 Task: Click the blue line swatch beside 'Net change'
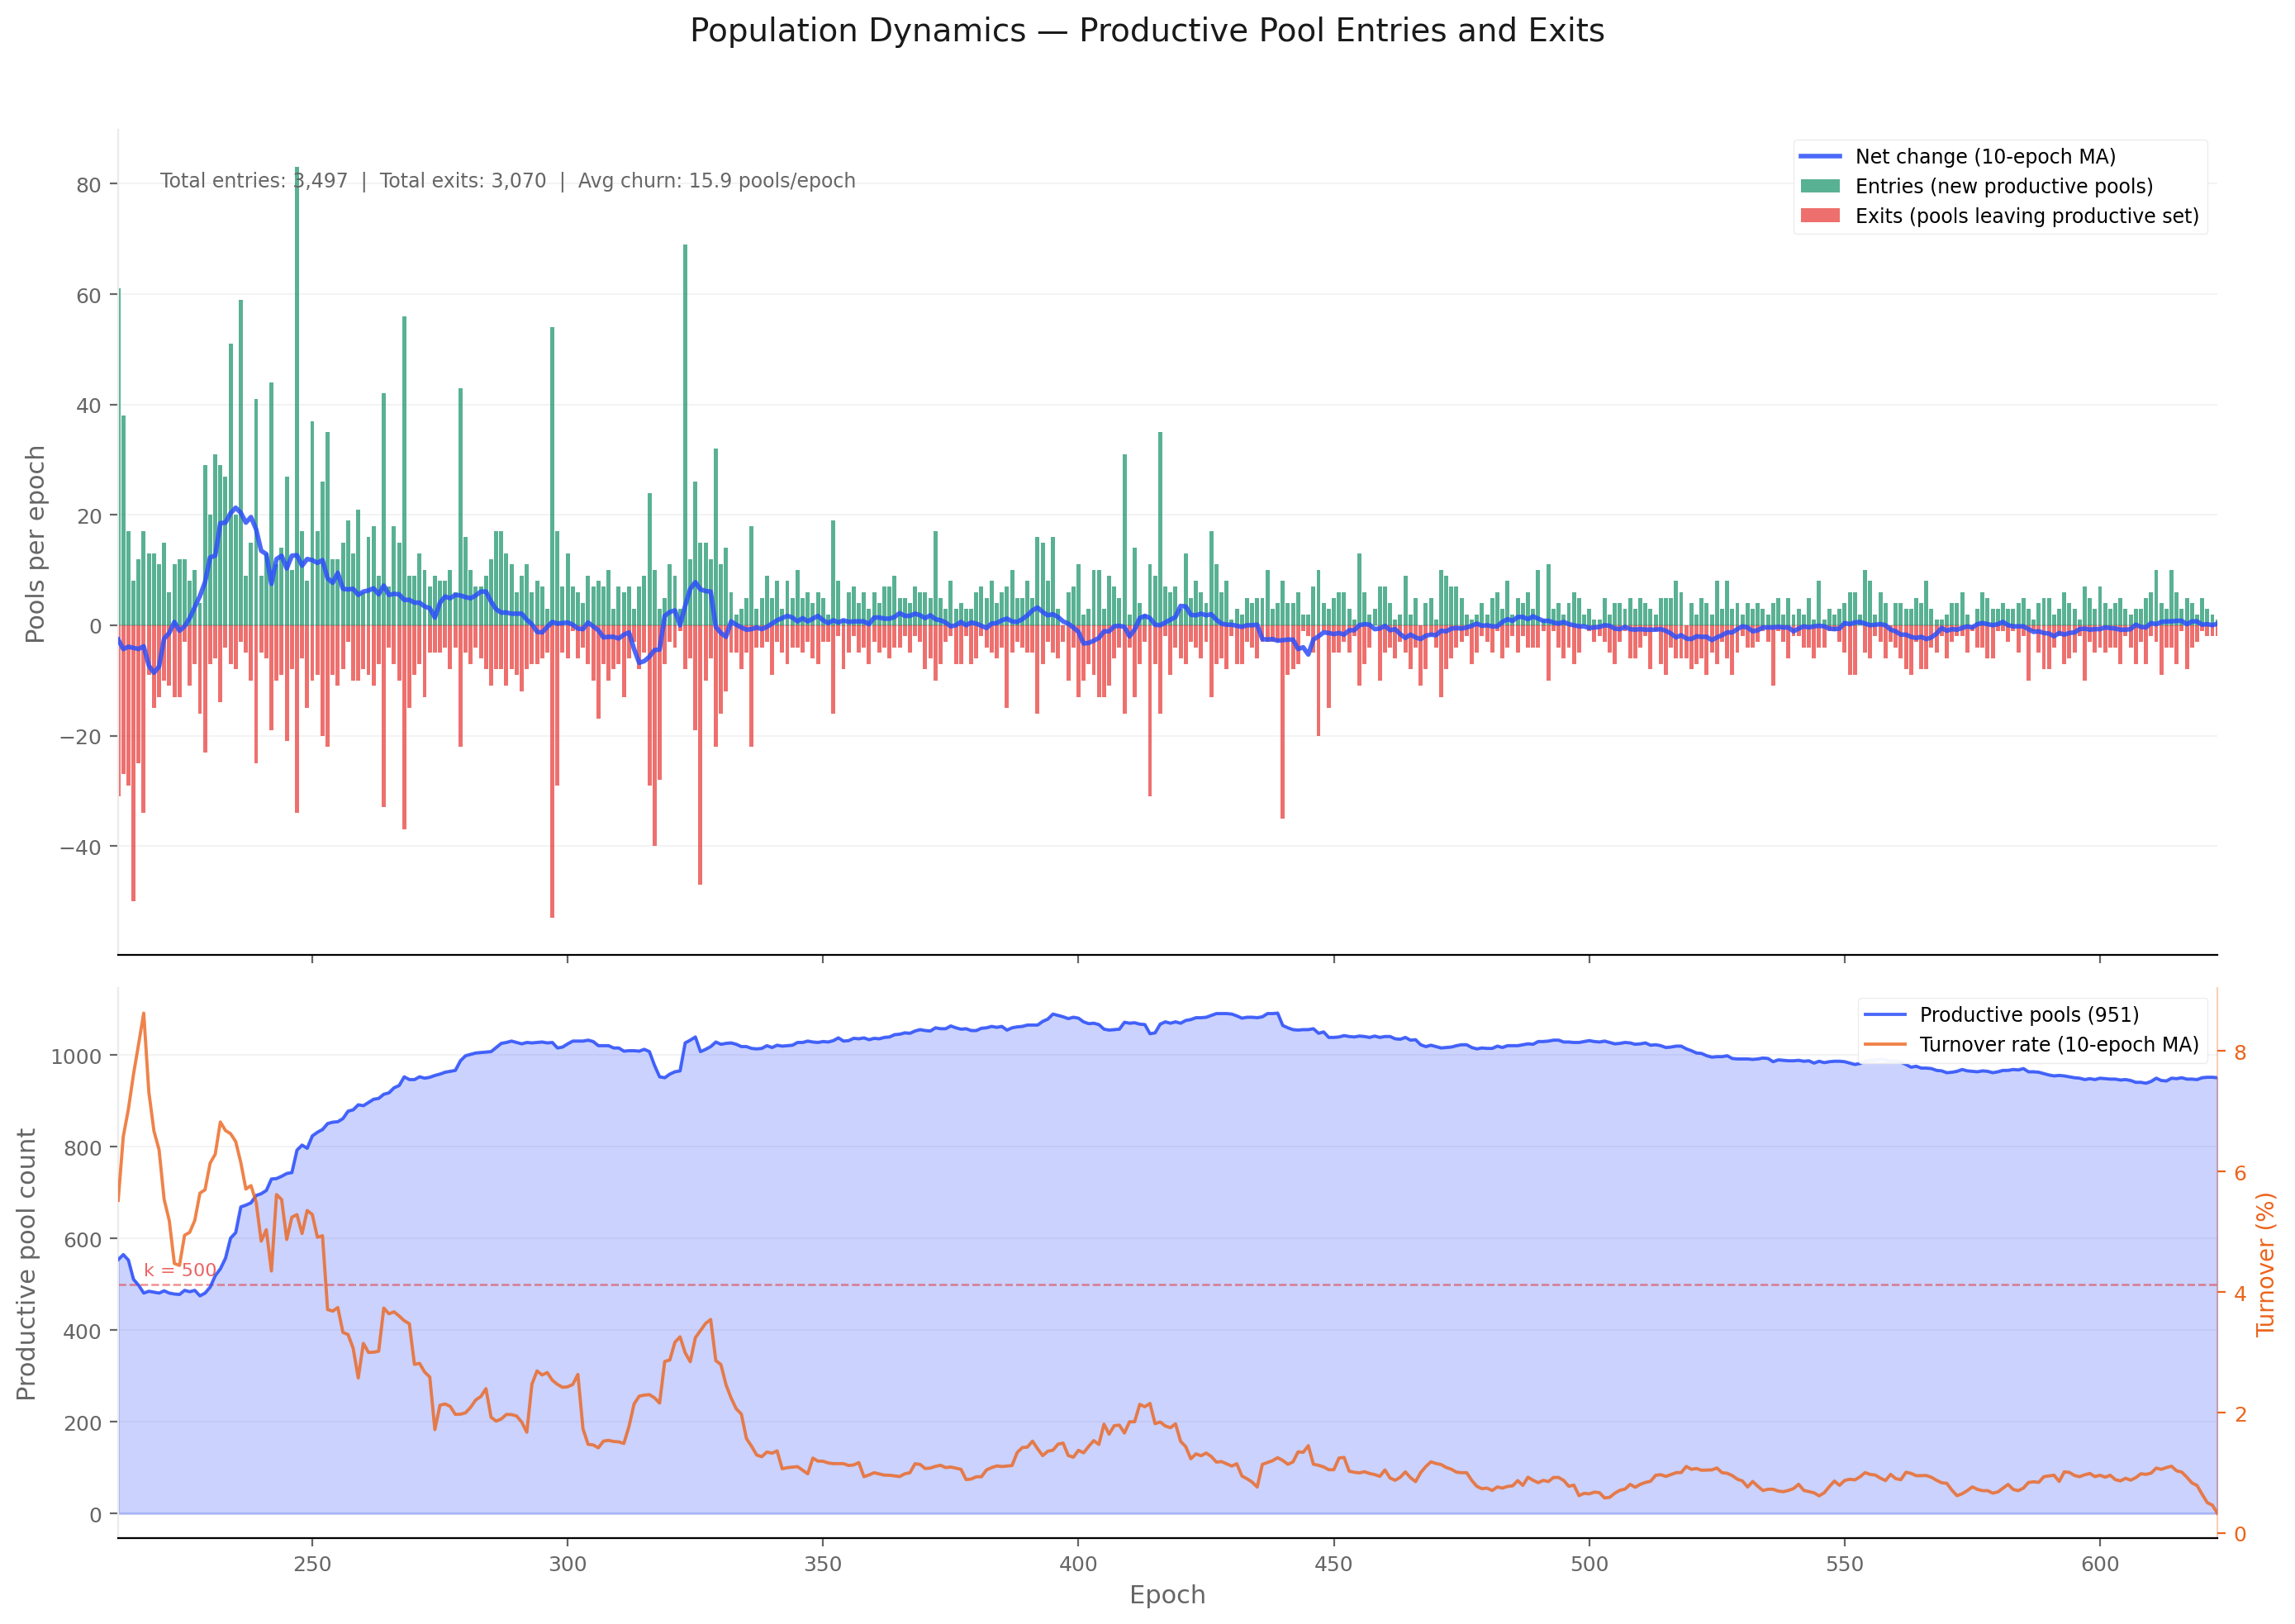pyautogui.click(x=1820, y=157)
